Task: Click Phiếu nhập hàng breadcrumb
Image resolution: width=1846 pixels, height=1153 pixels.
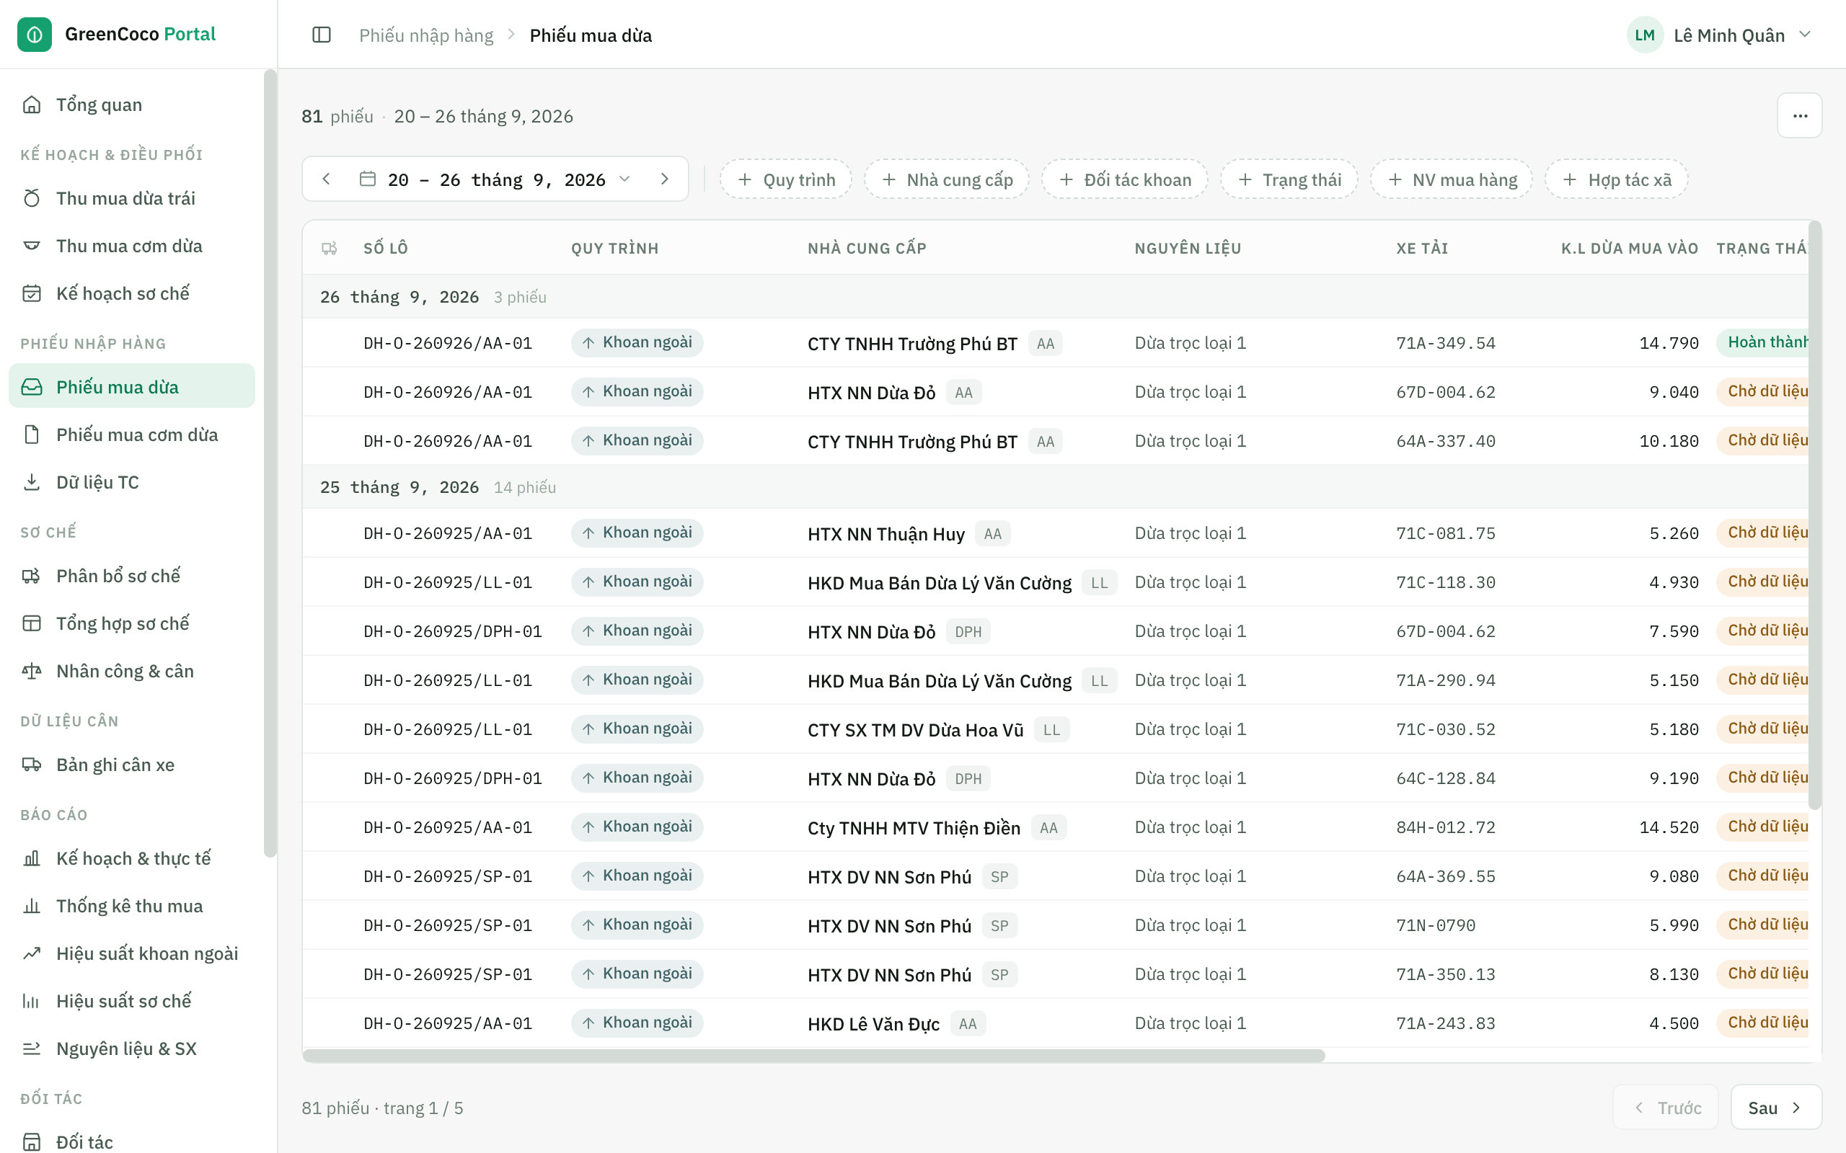Action: pos(426,35)
